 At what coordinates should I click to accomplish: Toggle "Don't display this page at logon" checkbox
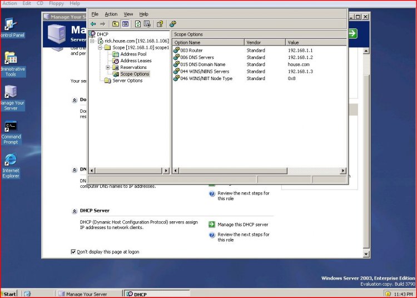pos(73,252)
